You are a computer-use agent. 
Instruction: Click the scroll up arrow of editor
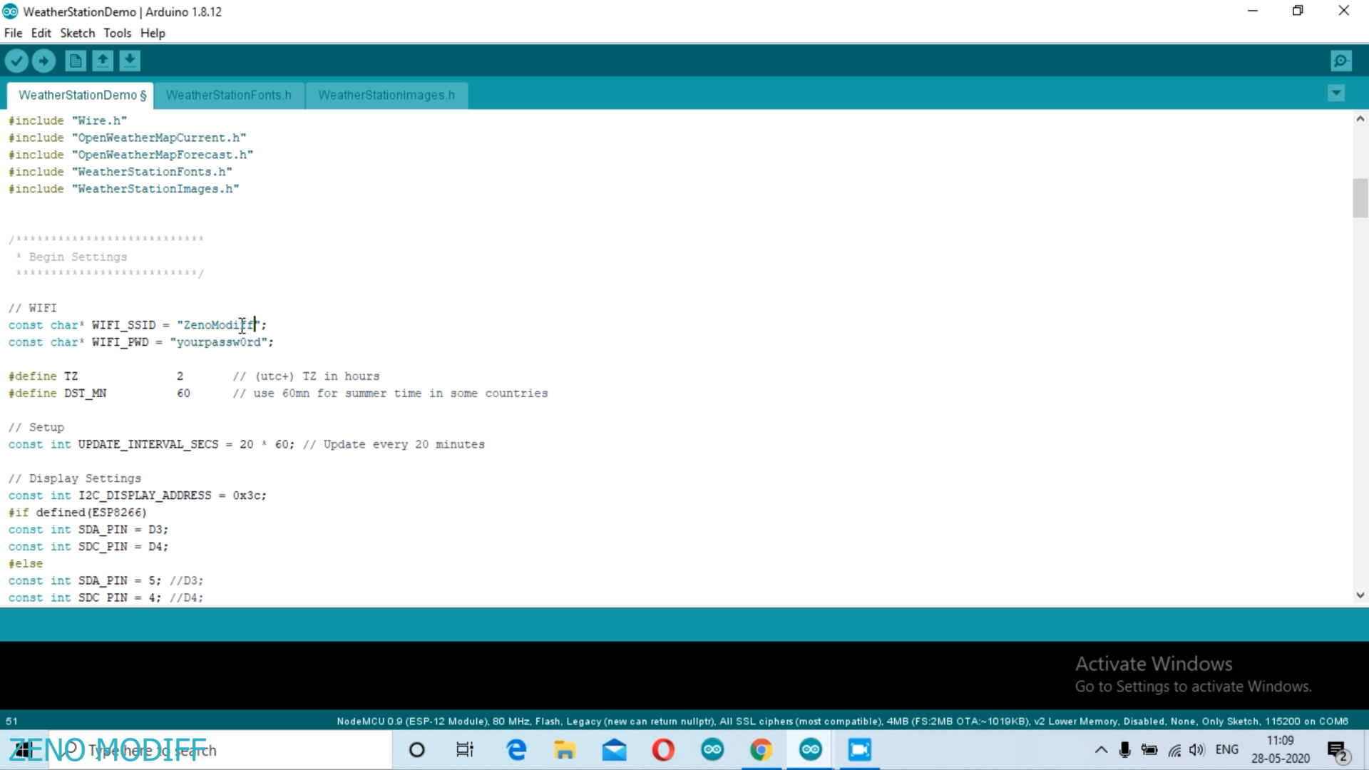coord(1360,119)
